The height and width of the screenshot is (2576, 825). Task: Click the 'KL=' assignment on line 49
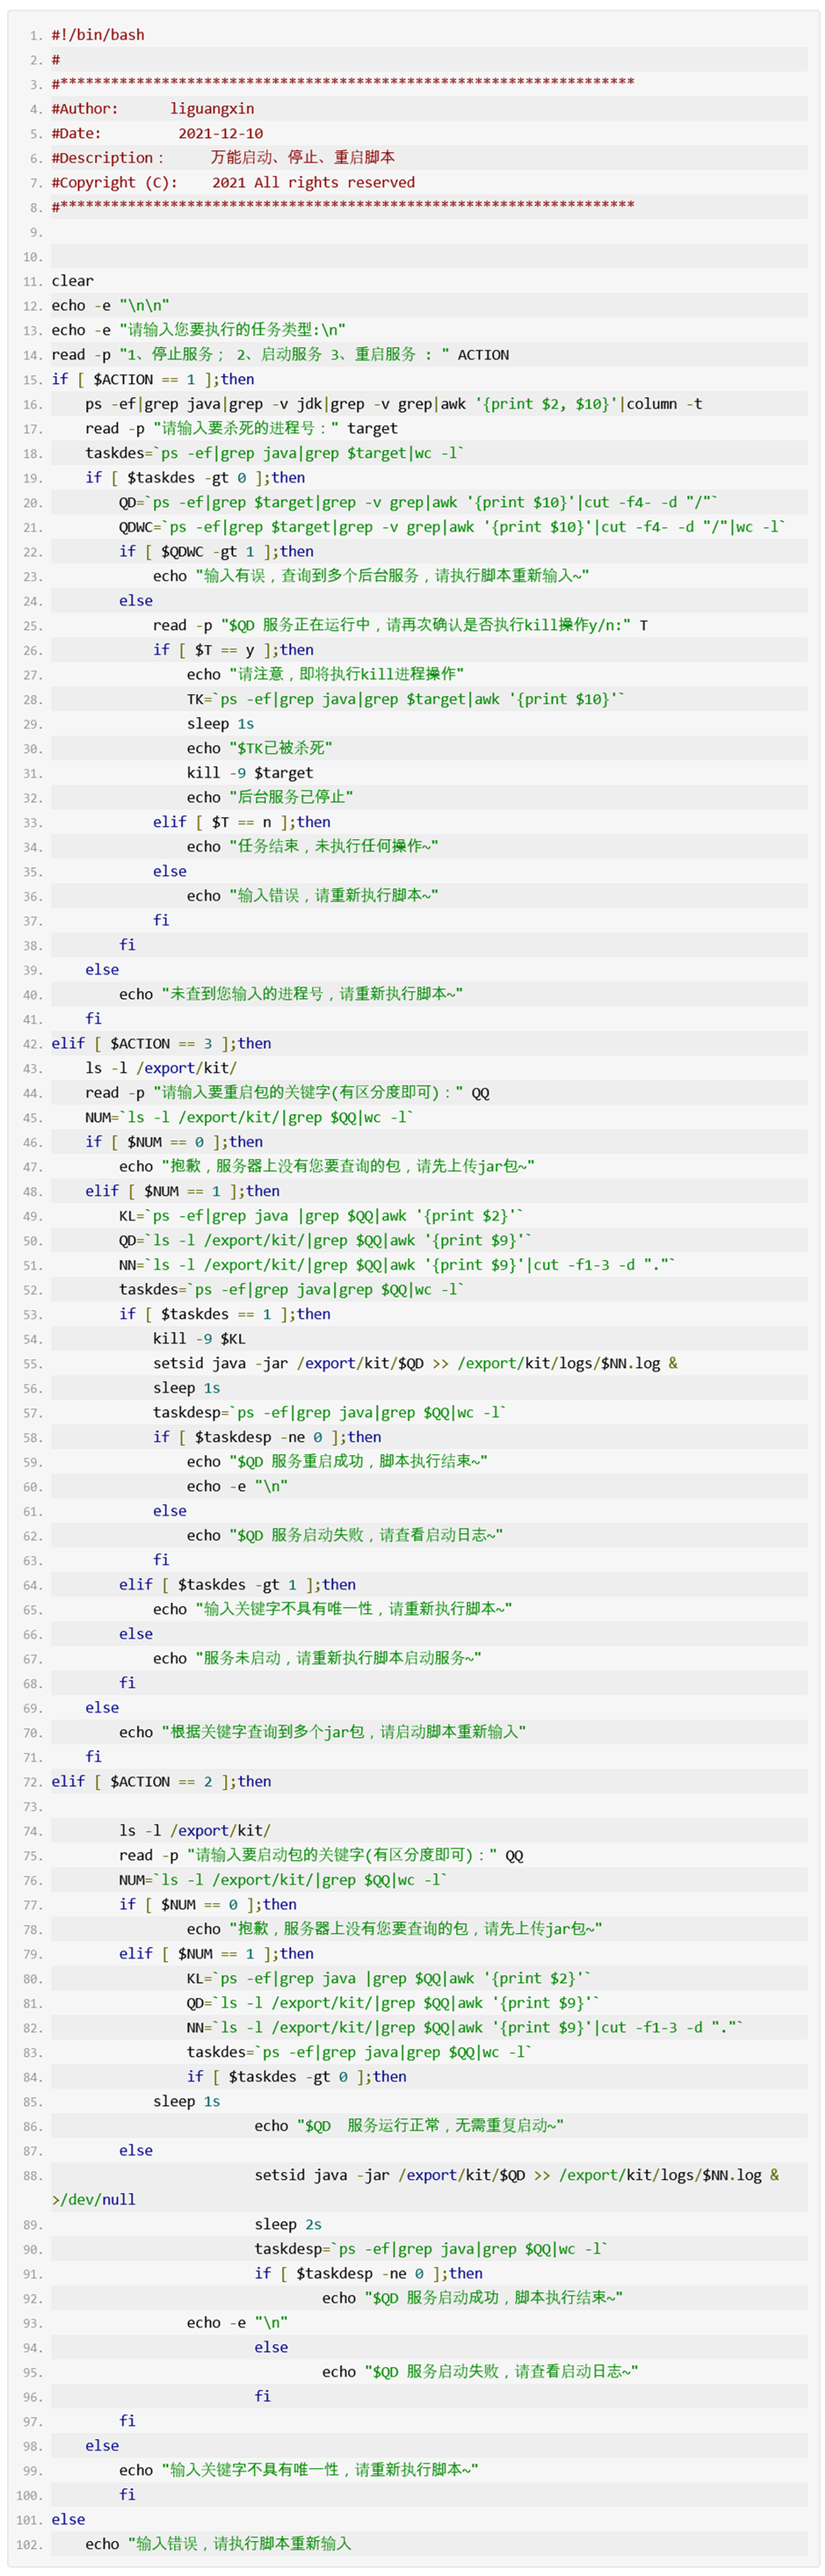(x=321, y=1216)
